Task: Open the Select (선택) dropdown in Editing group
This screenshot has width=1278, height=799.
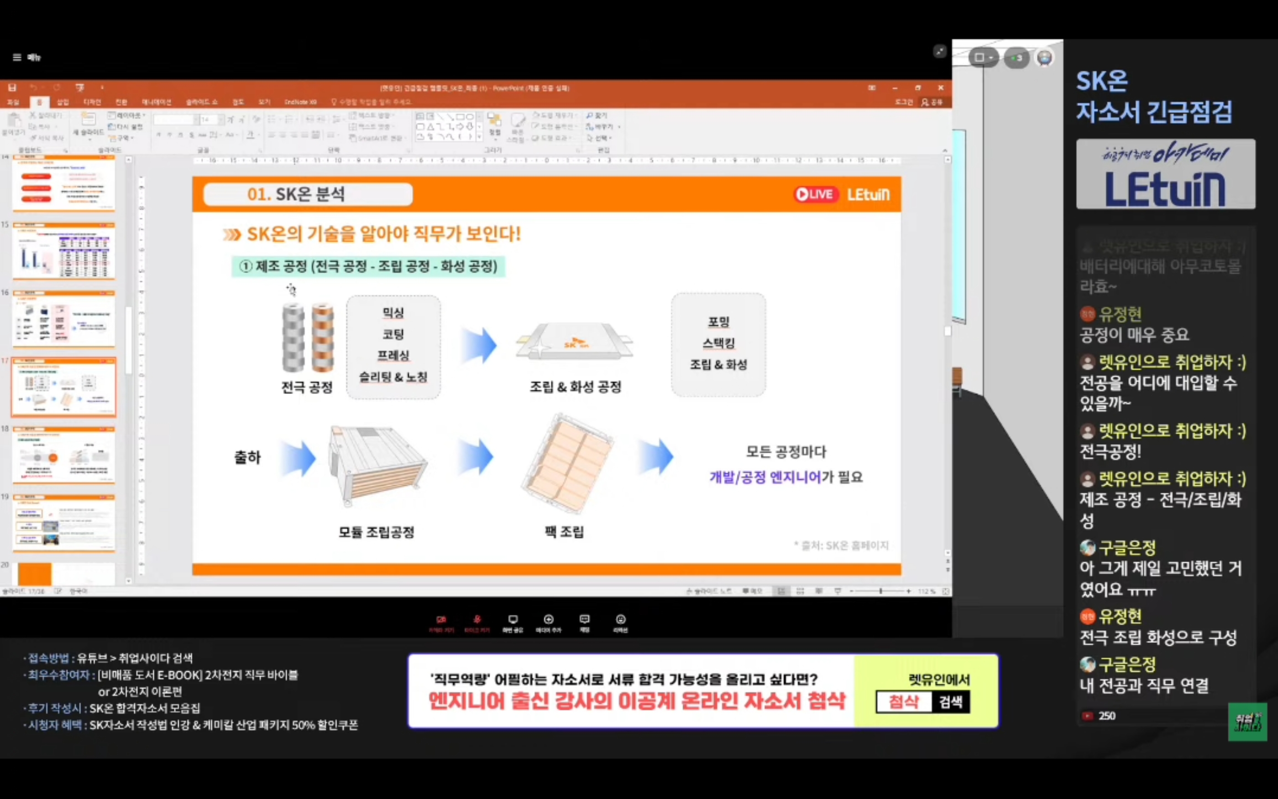Action: [x=599, y=138]
